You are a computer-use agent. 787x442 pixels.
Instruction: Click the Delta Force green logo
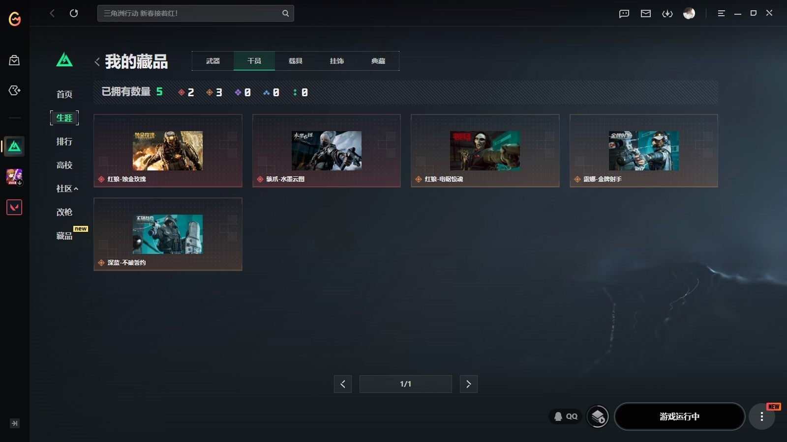[64, 59]
